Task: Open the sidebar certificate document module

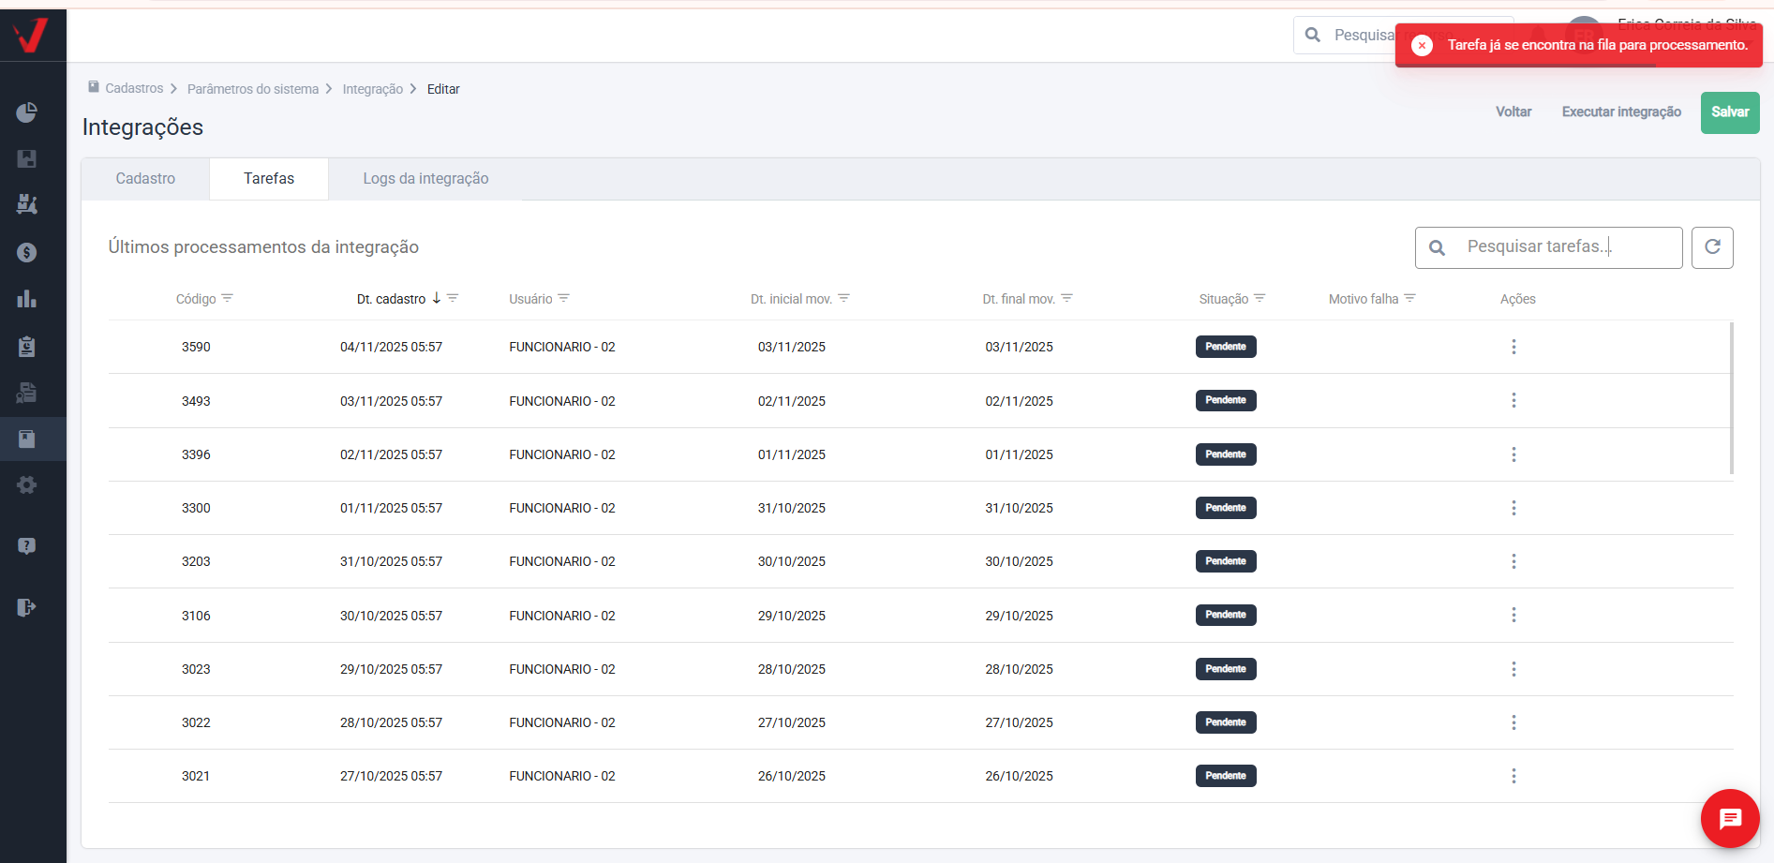Action: coord(26,393)
